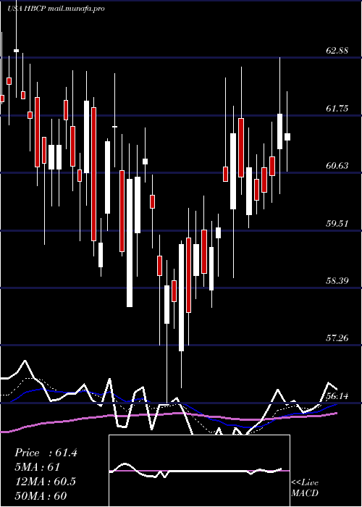Click the last white candlestick on the right

tap(287, 137)
